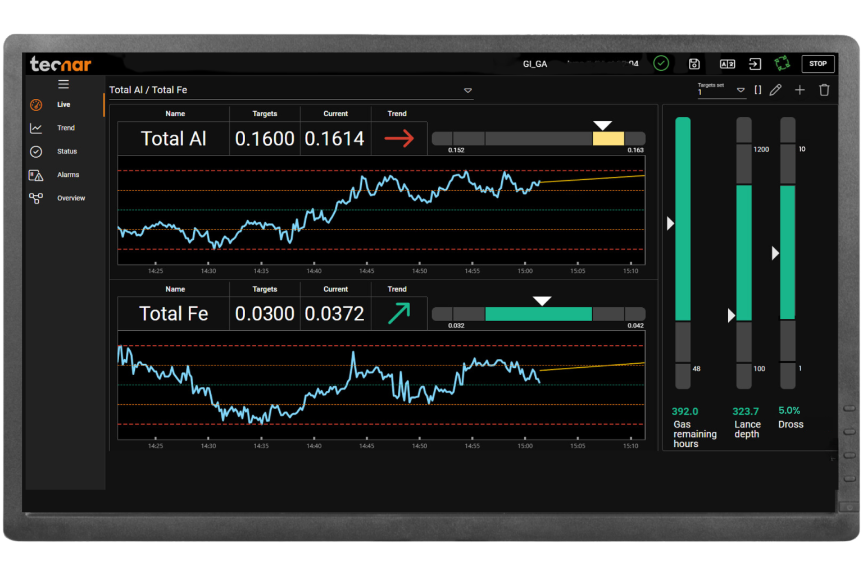
Task: Open the language translation icon
Action: point(727,64)
